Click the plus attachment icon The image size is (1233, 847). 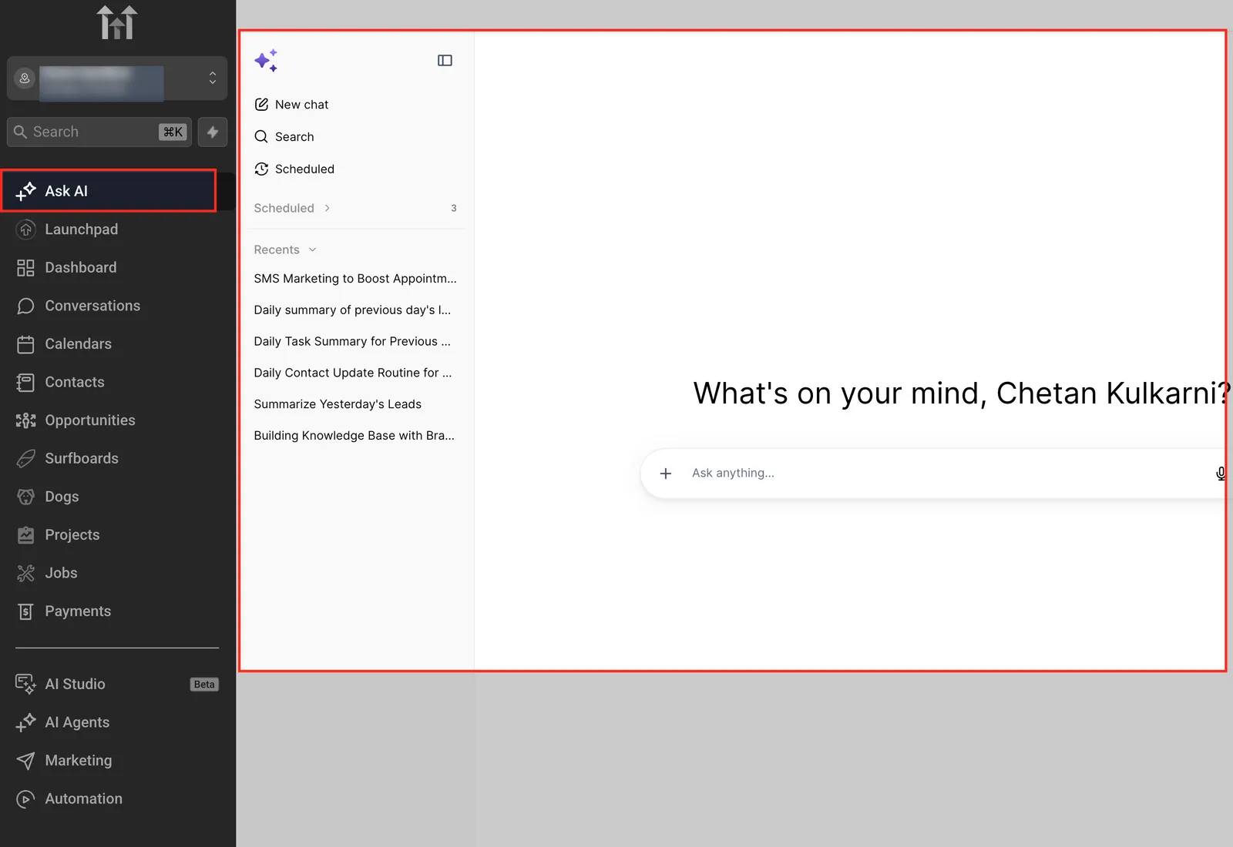click(x=666, y=474)
